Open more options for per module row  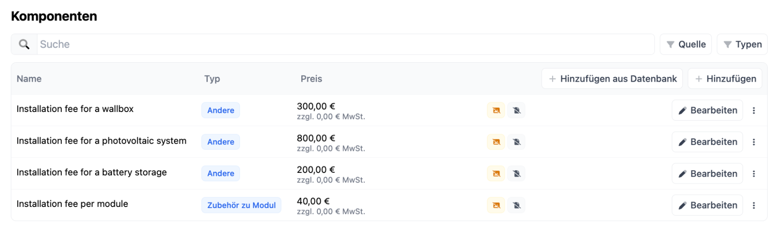tap(753, 205)
